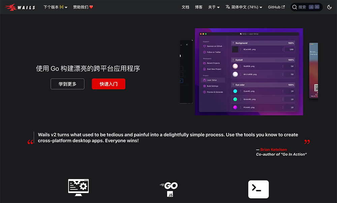Click Sponsor on Github in showcase sidebar
Screen dimensions: 337x203
(213, 46)
